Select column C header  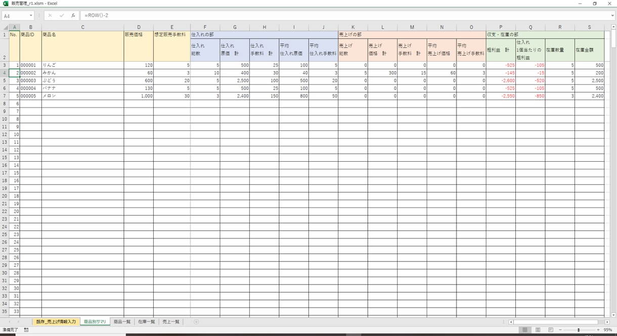(83, 27)
